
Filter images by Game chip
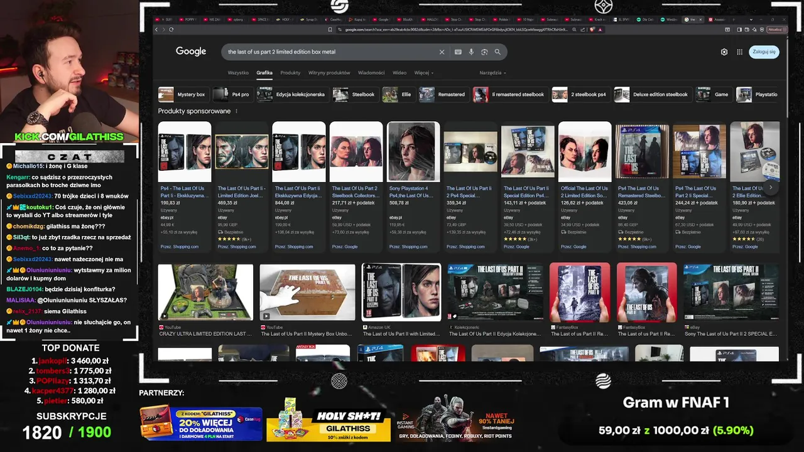[x=714, y=95]
